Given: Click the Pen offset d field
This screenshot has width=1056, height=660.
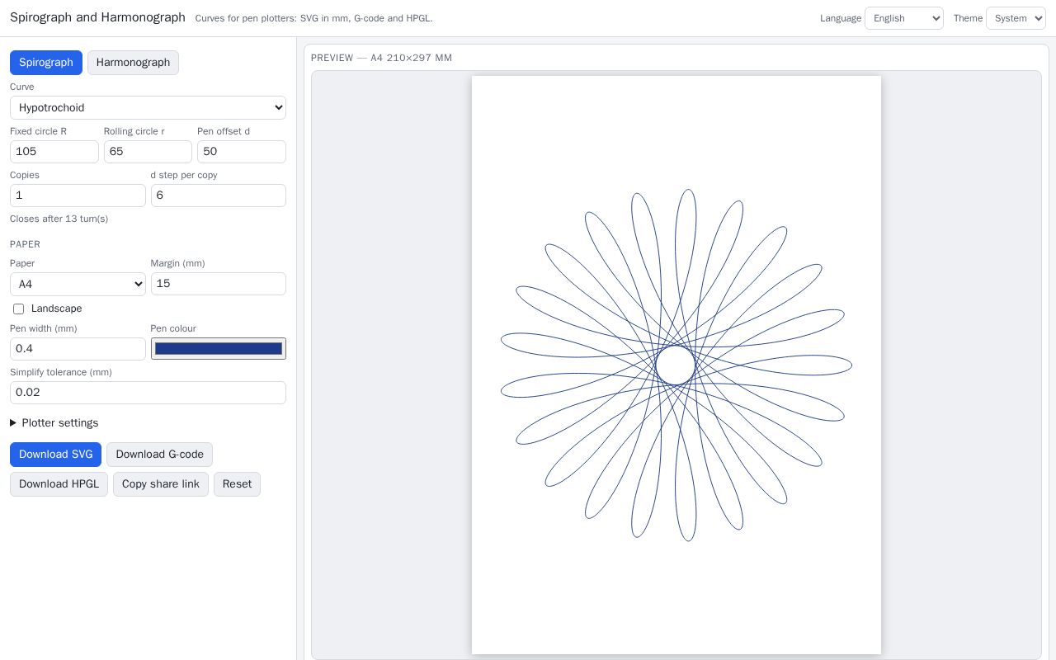Looking at the screenshot, I should tap(242, 152).
